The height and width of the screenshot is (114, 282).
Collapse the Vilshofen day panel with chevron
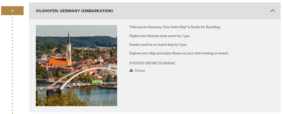[273, 11]
